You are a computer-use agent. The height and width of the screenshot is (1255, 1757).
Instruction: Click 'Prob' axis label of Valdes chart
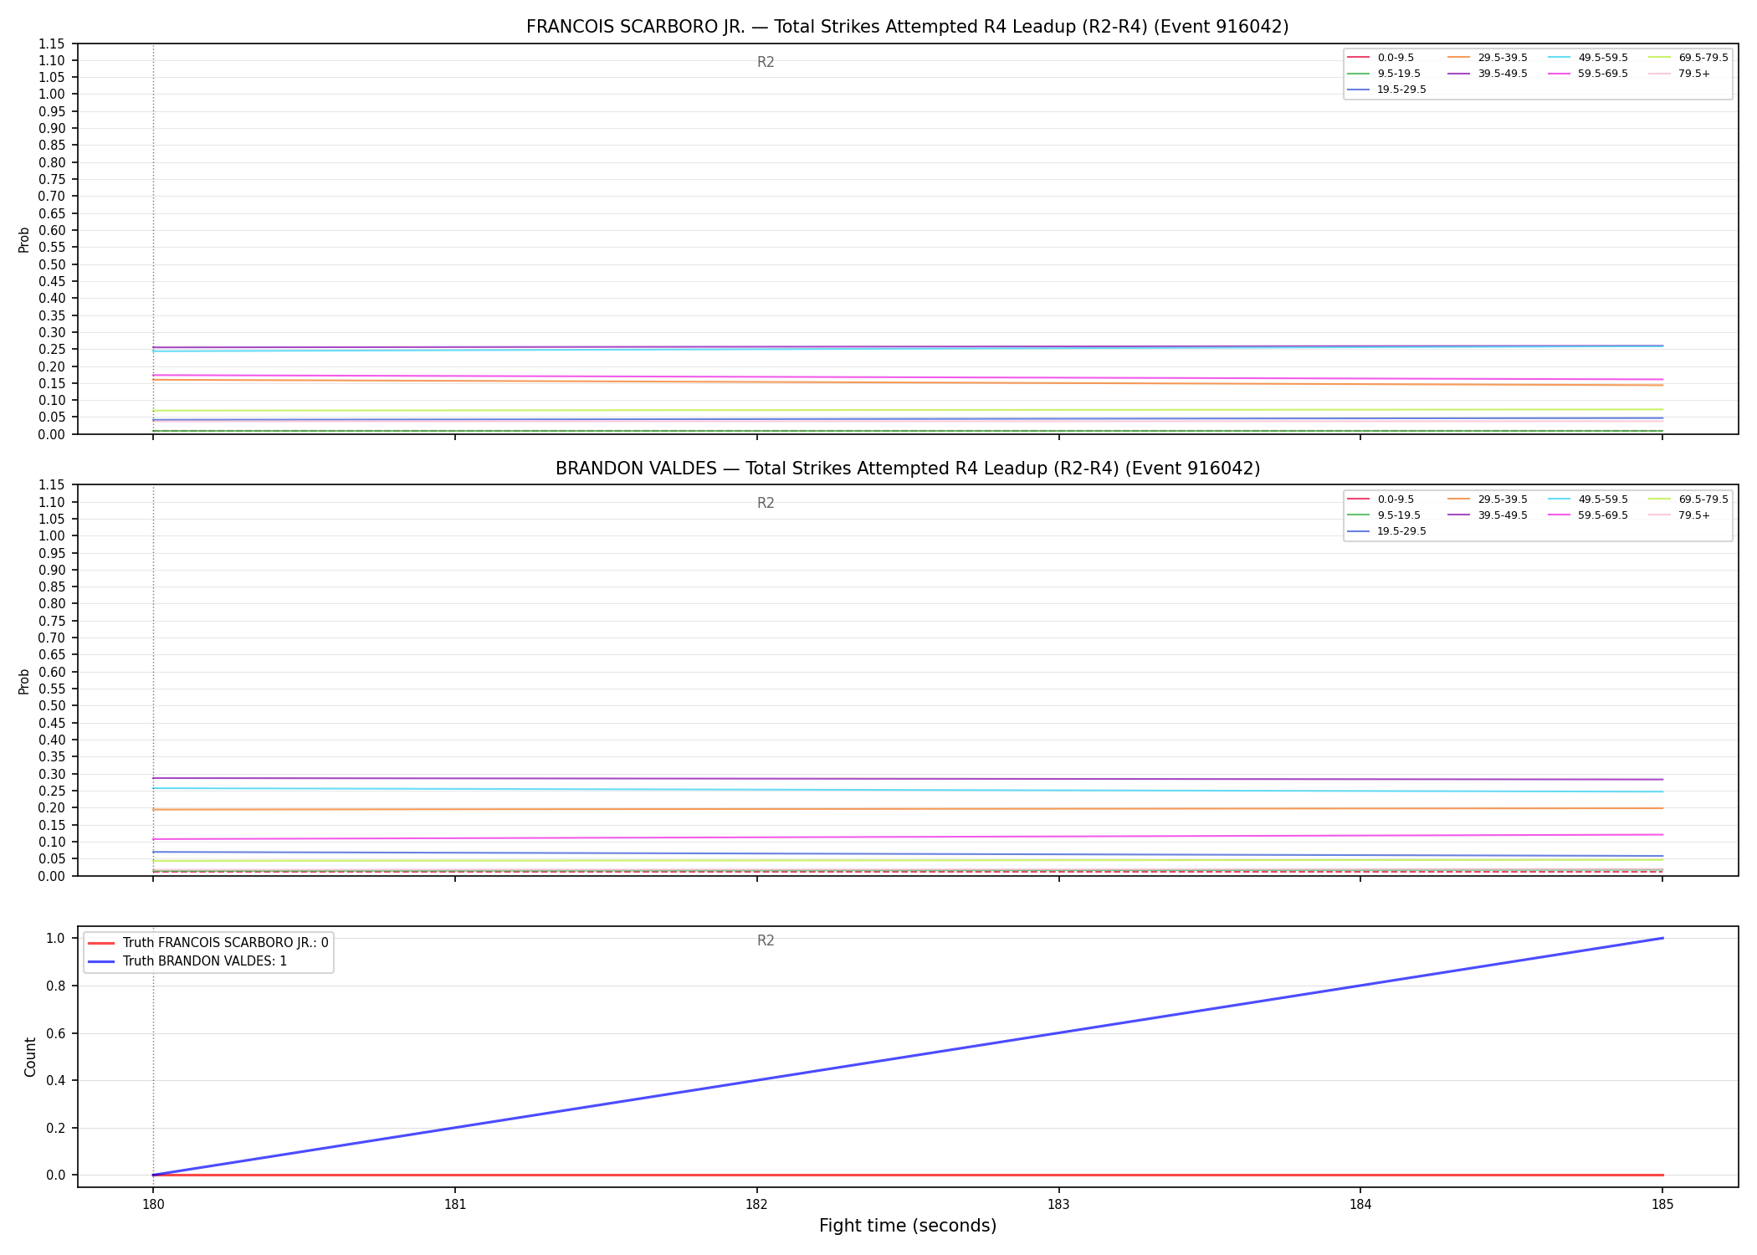[x=24, y=681]
